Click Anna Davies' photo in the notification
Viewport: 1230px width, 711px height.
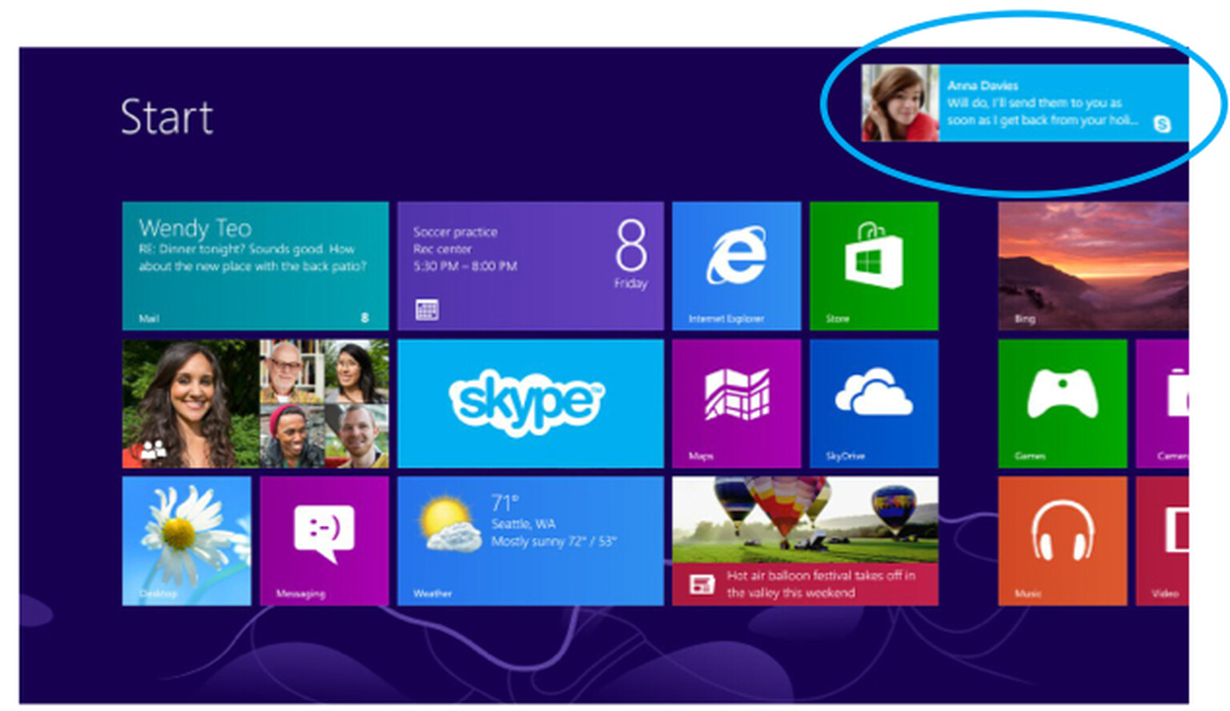(900, 103)
